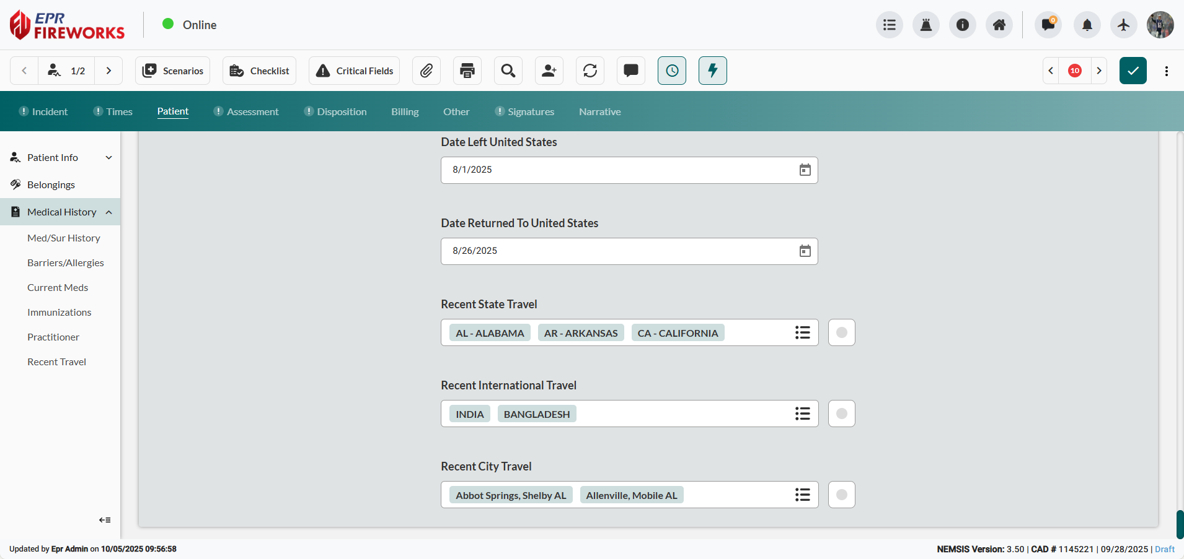Open the Recent State Travel list selector

click(x=803, y=332)
